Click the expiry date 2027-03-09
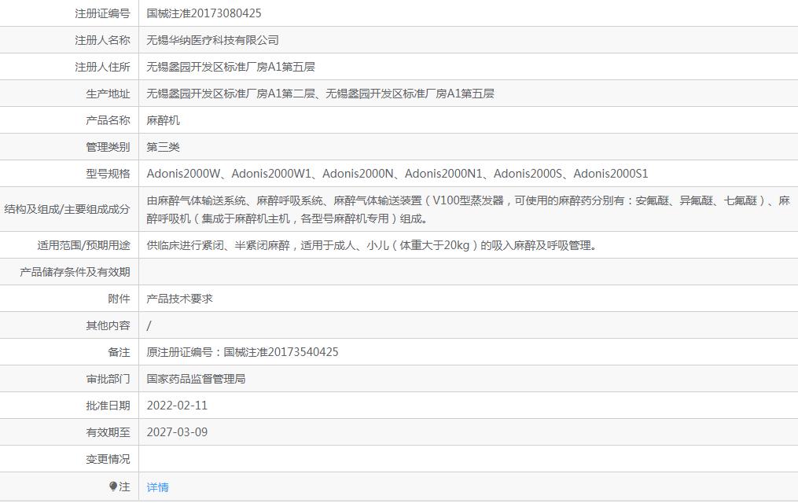This screenshot has height=503, width=798. [175, 431]
